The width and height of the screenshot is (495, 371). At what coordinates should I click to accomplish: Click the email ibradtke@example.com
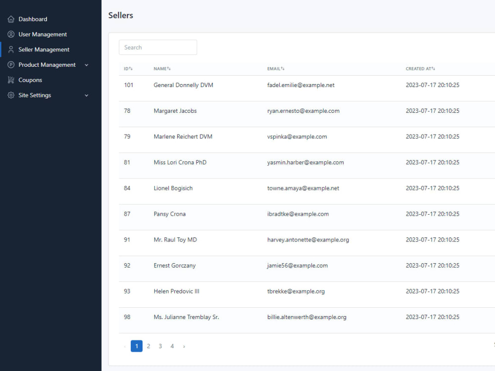tap(298, 214)
